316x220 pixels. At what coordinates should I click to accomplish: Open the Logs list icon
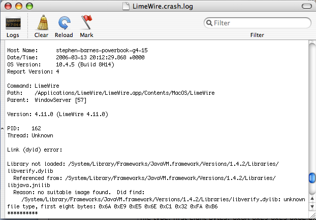(13, 23)
